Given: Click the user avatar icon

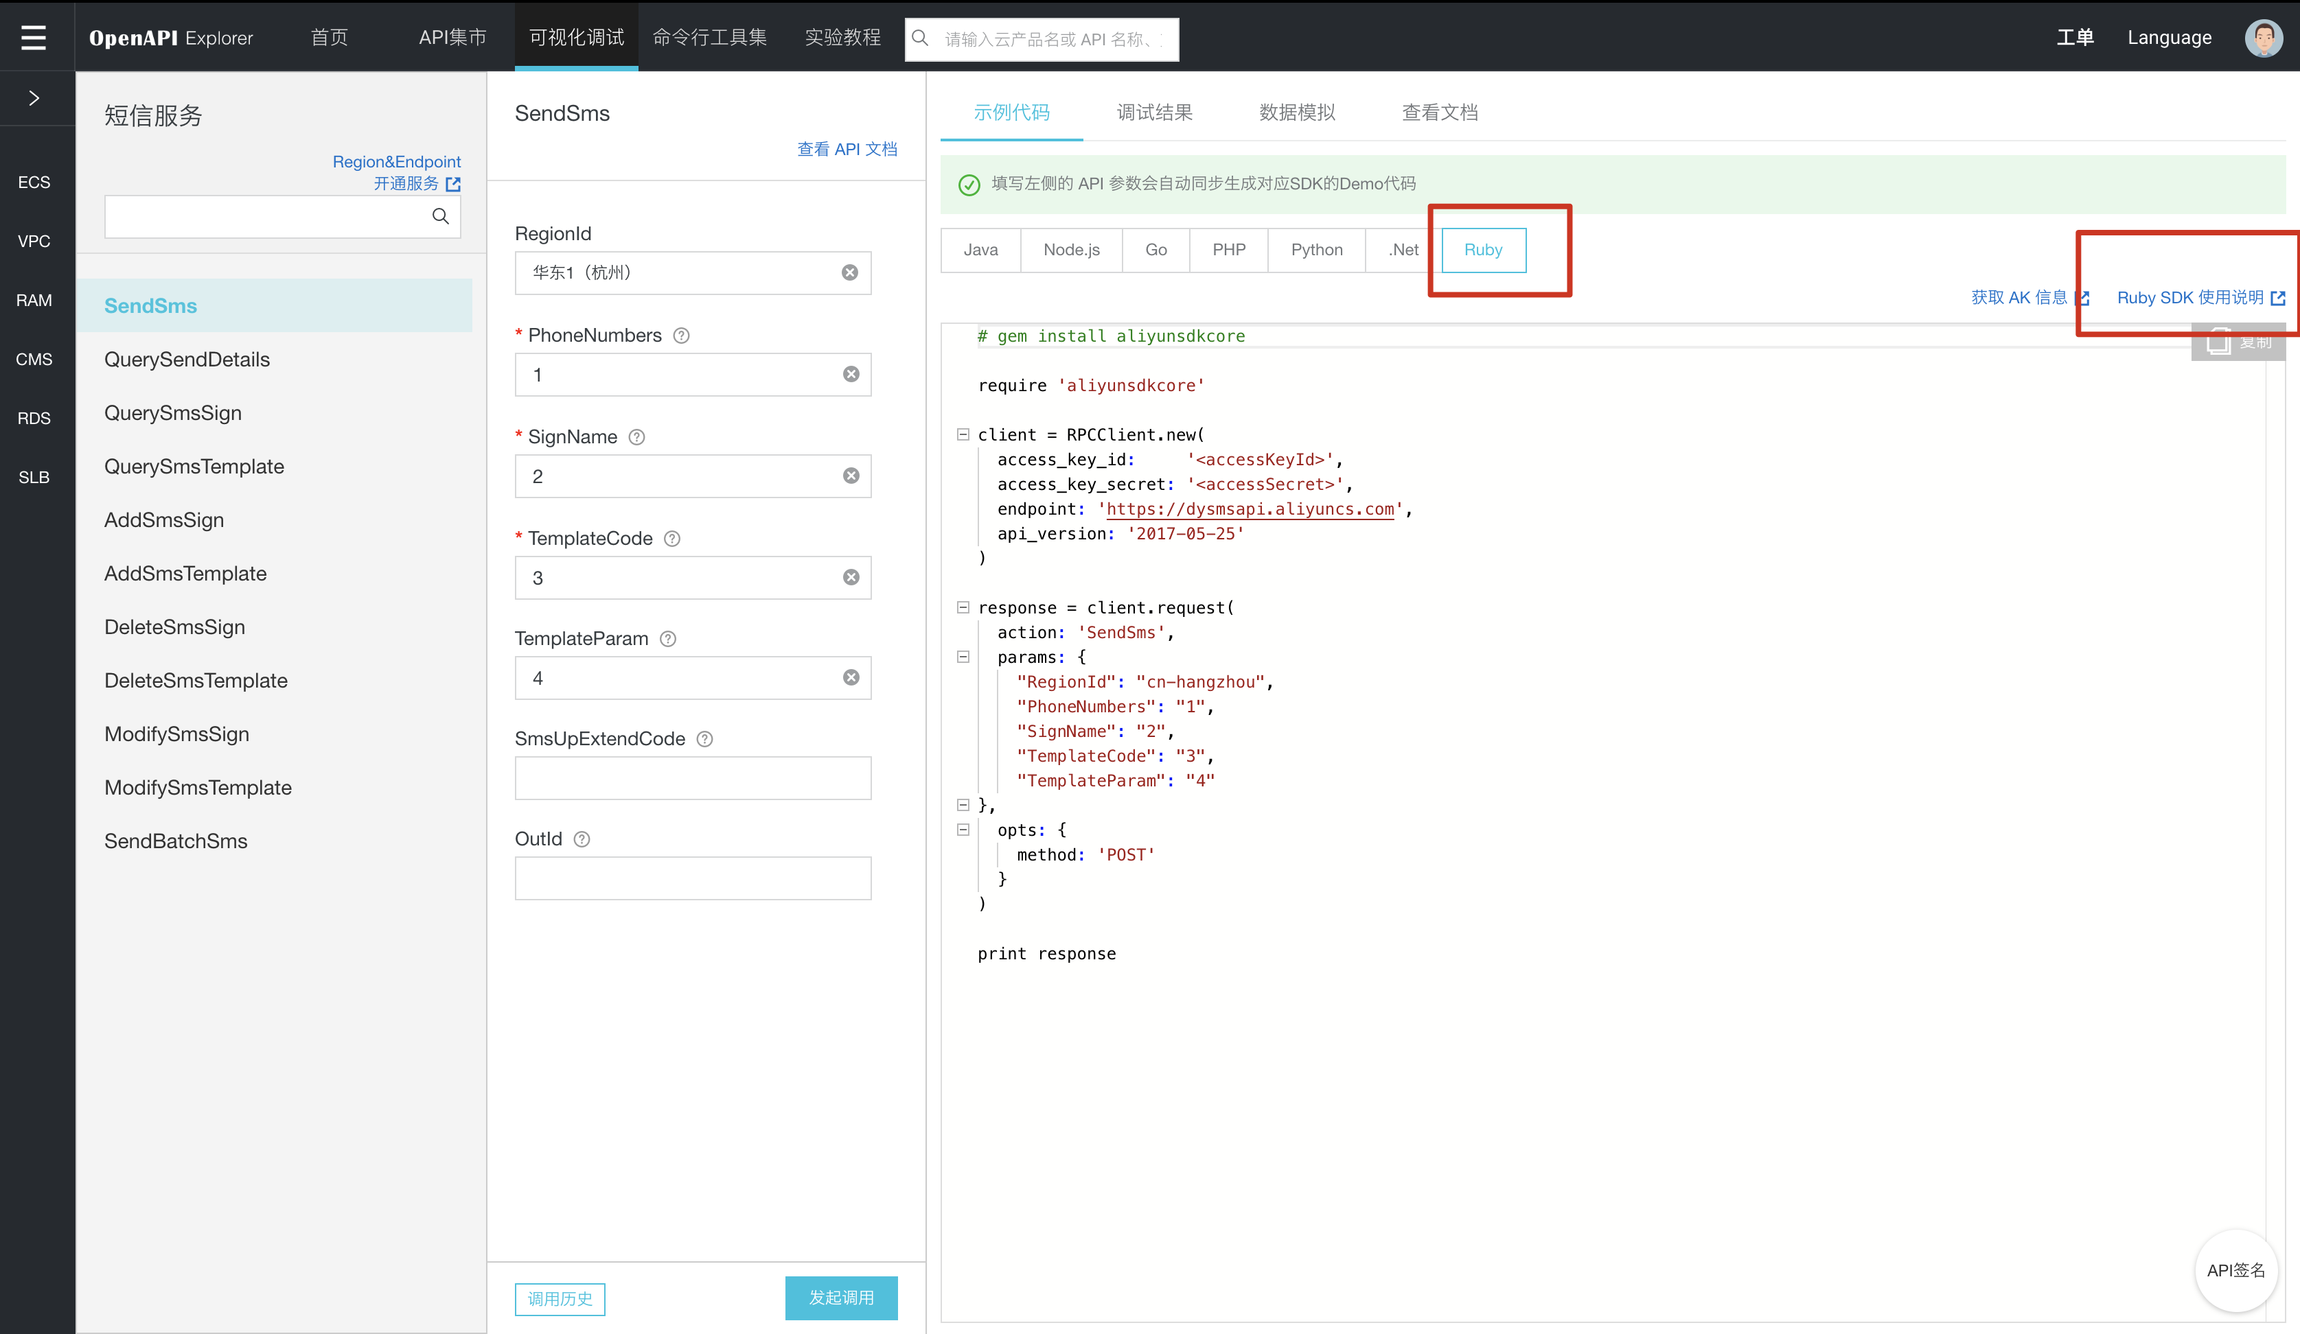Looking at the screenshot, I should (2262, 38).
